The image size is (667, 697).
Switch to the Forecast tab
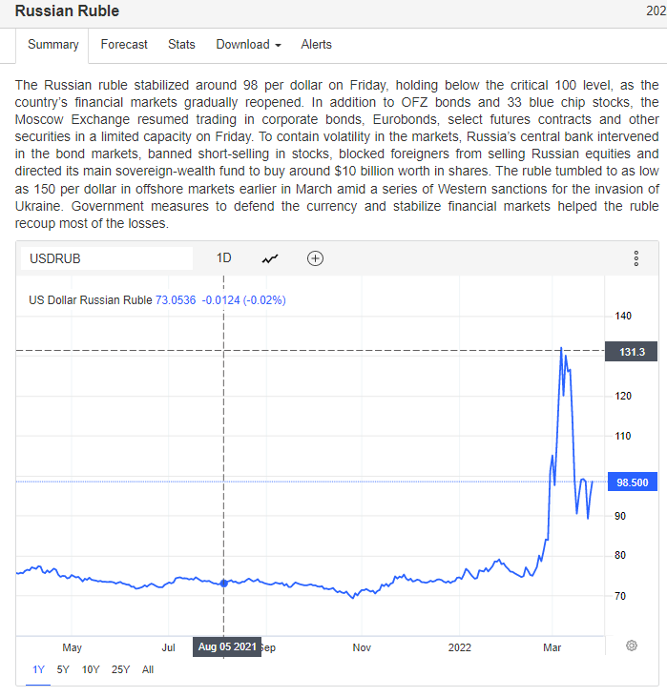[x=124, y=45]
